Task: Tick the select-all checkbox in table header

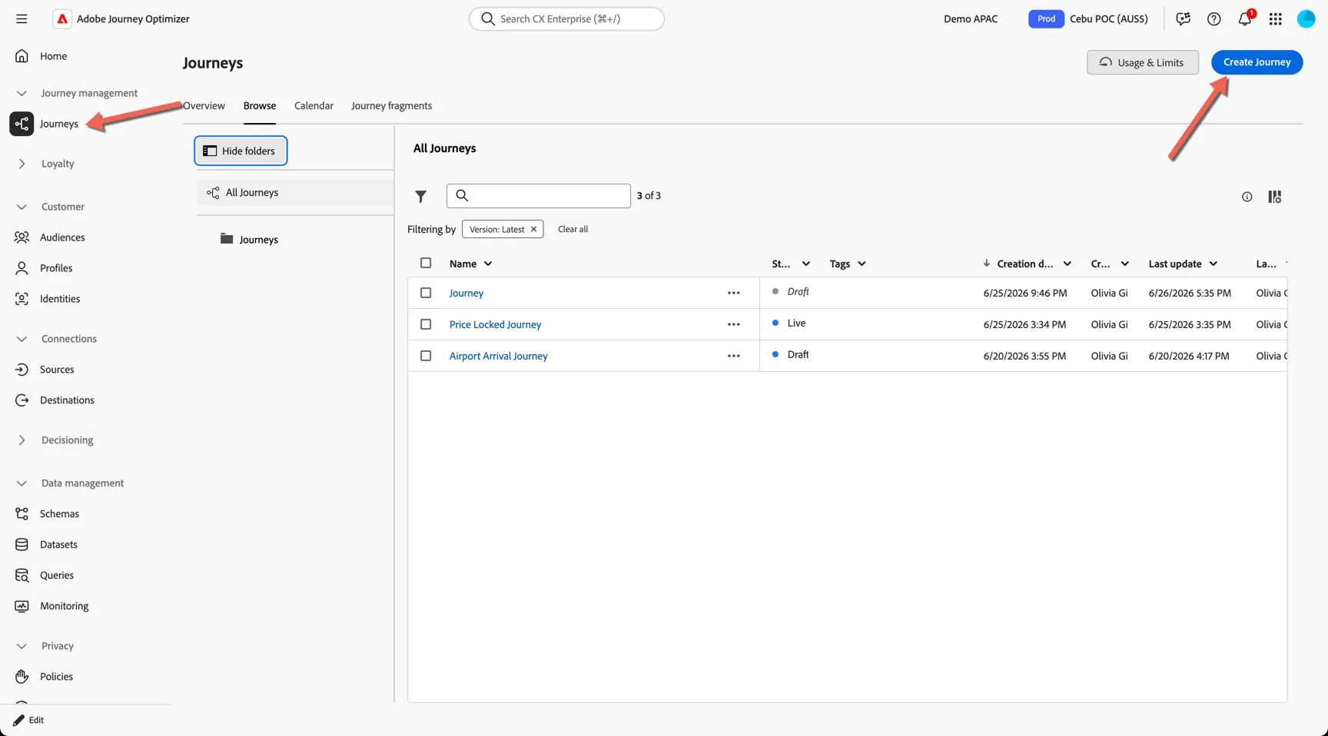Action: (x=426, y=263)
